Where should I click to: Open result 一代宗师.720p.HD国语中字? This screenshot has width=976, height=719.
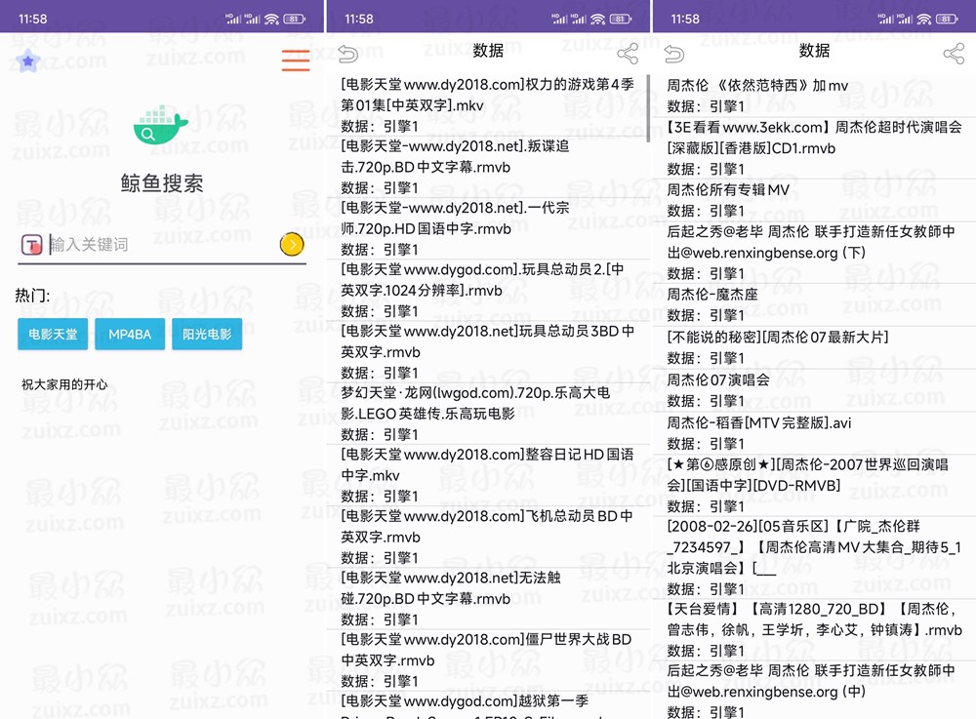(487, 228)
